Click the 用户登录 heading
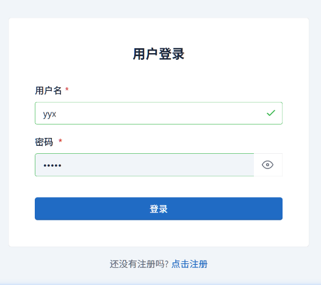The width and height of the screenshot is (321, 285). 159,54
